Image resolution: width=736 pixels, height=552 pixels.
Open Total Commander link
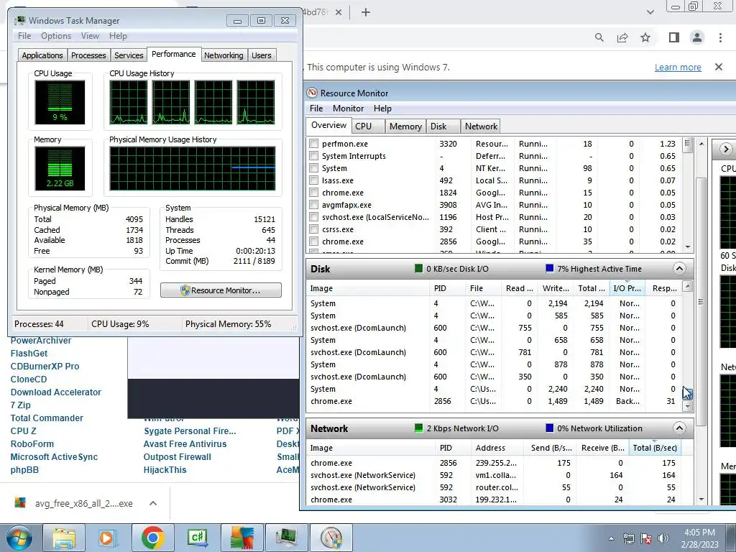click(x=47, y=418)
